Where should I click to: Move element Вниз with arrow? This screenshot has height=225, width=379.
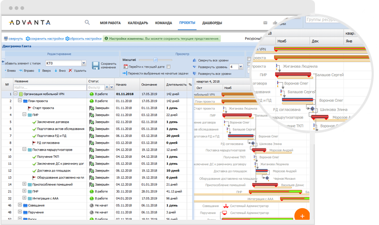pos(56,70)
